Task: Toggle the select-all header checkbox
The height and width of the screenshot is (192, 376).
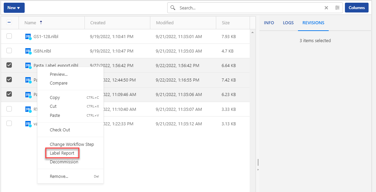Action: tap(9, 22)
